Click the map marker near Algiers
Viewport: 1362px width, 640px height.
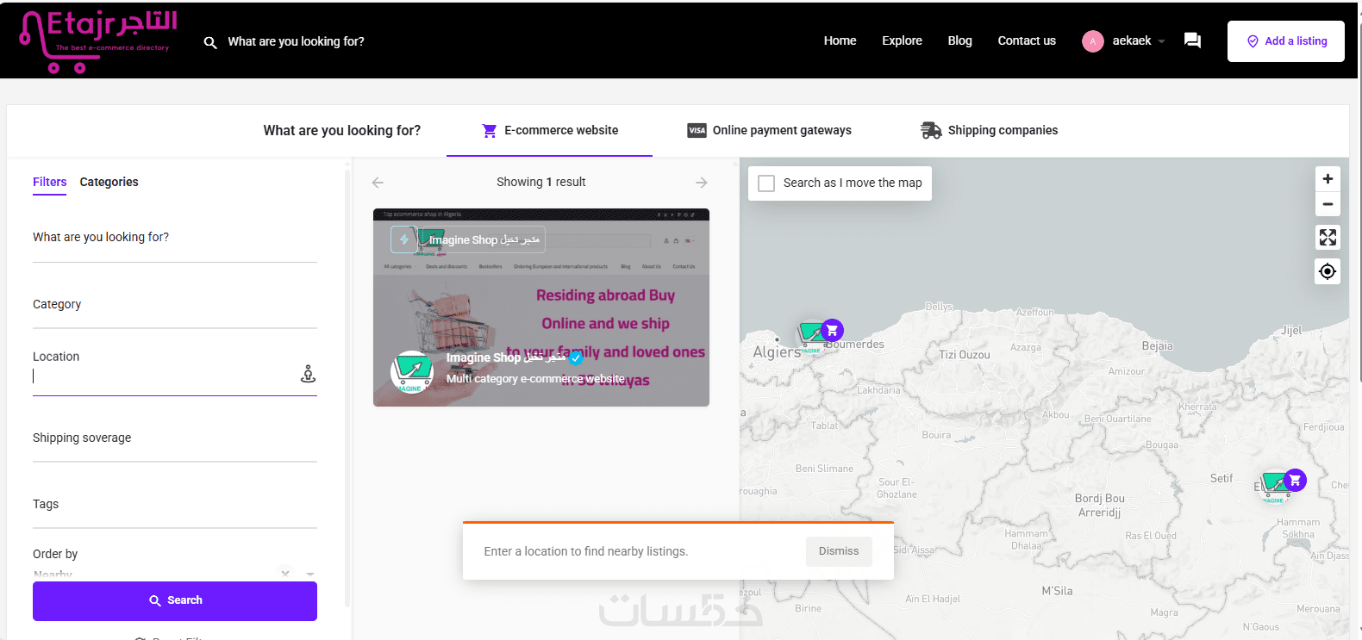[x=819, y=335]
